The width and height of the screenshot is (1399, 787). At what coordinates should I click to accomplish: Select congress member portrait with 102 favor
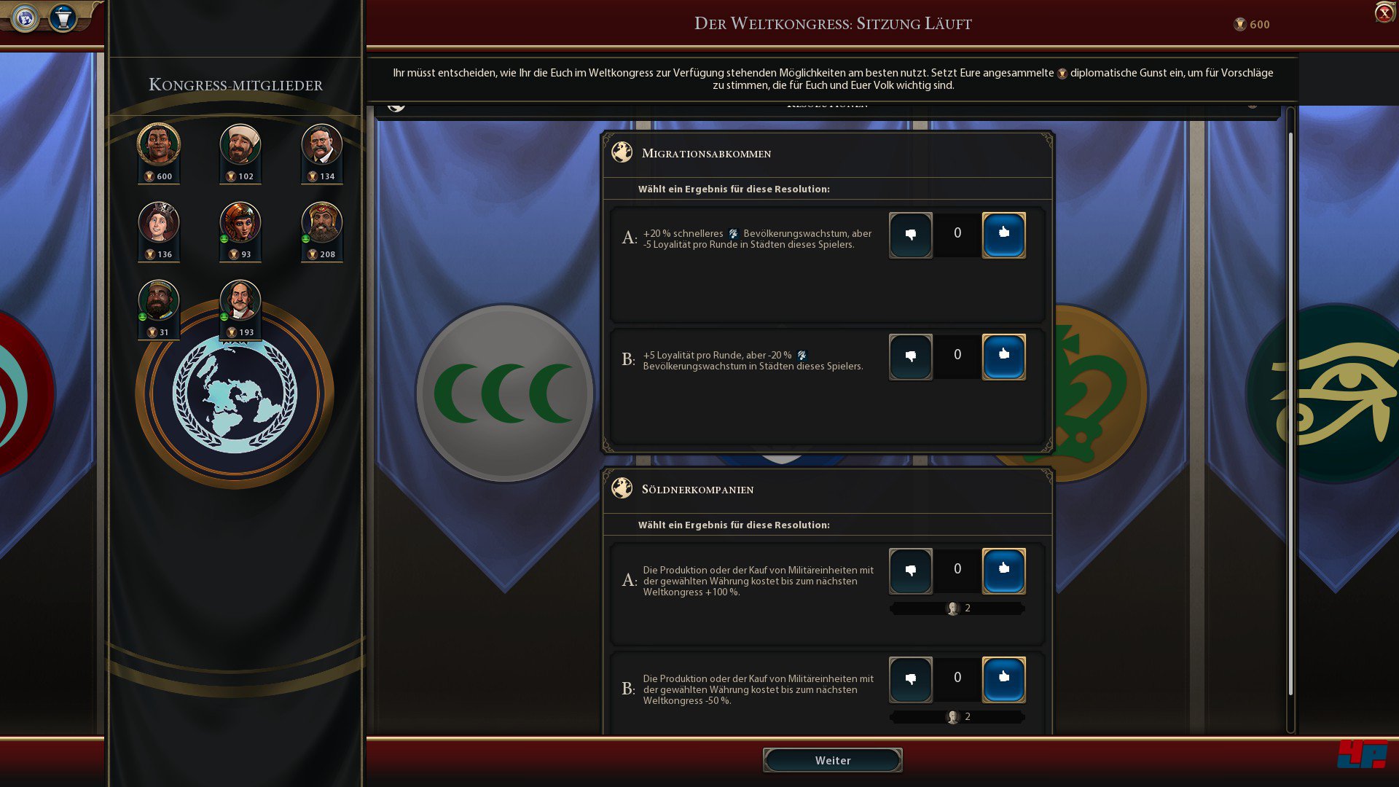click(x=240, y=144)
